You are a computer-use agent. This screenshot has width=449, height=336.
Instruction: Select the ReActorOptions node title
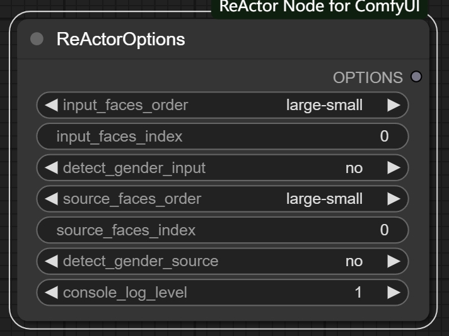point(120,39)
